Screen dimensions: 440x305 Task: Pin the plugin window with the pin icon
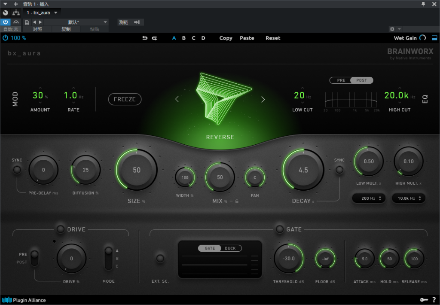click(423, 4)
